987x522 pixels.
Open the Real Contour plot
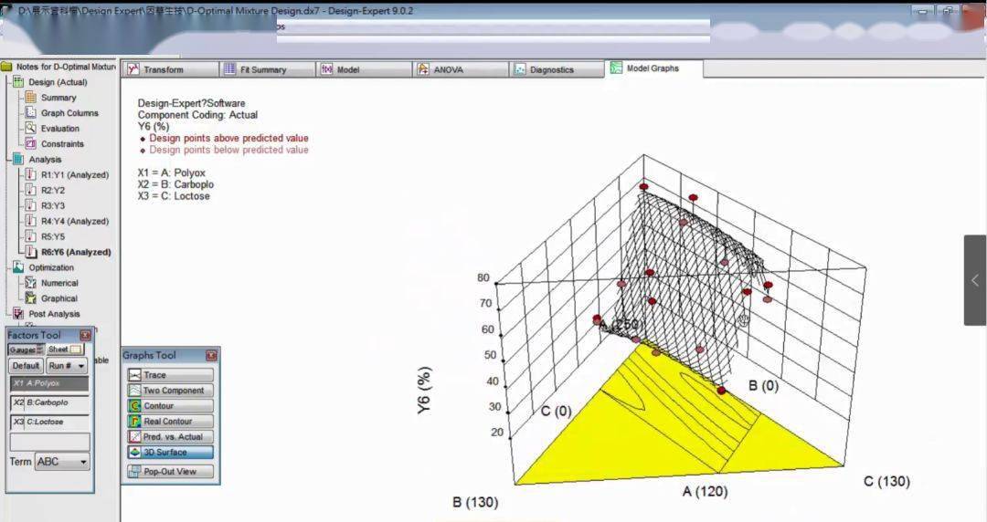click(171, 422)
